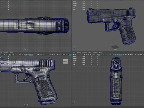
Task: Click 'Edges:' label in perspective viewport HUD
Action: [x=75, y=3]
